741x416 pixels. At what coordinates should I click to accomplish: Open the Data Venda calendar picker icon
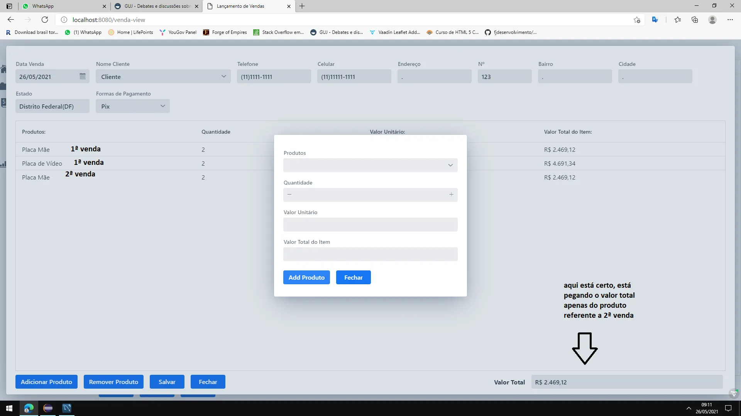[83, 76]
